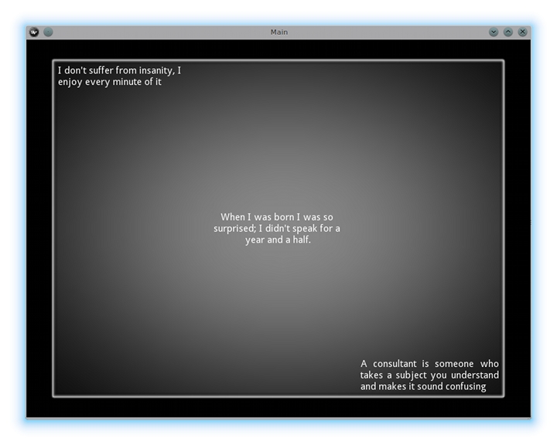The width and height of the screenshot is (557, 445).
Task: Close the Main window
Action: pyautogui.click(x=523, y=32)
